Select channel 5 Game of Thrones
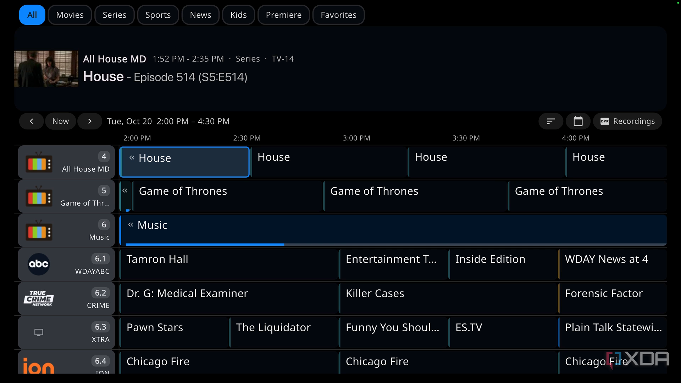This screenshot has width=681, height=383. tap(67, 196)
